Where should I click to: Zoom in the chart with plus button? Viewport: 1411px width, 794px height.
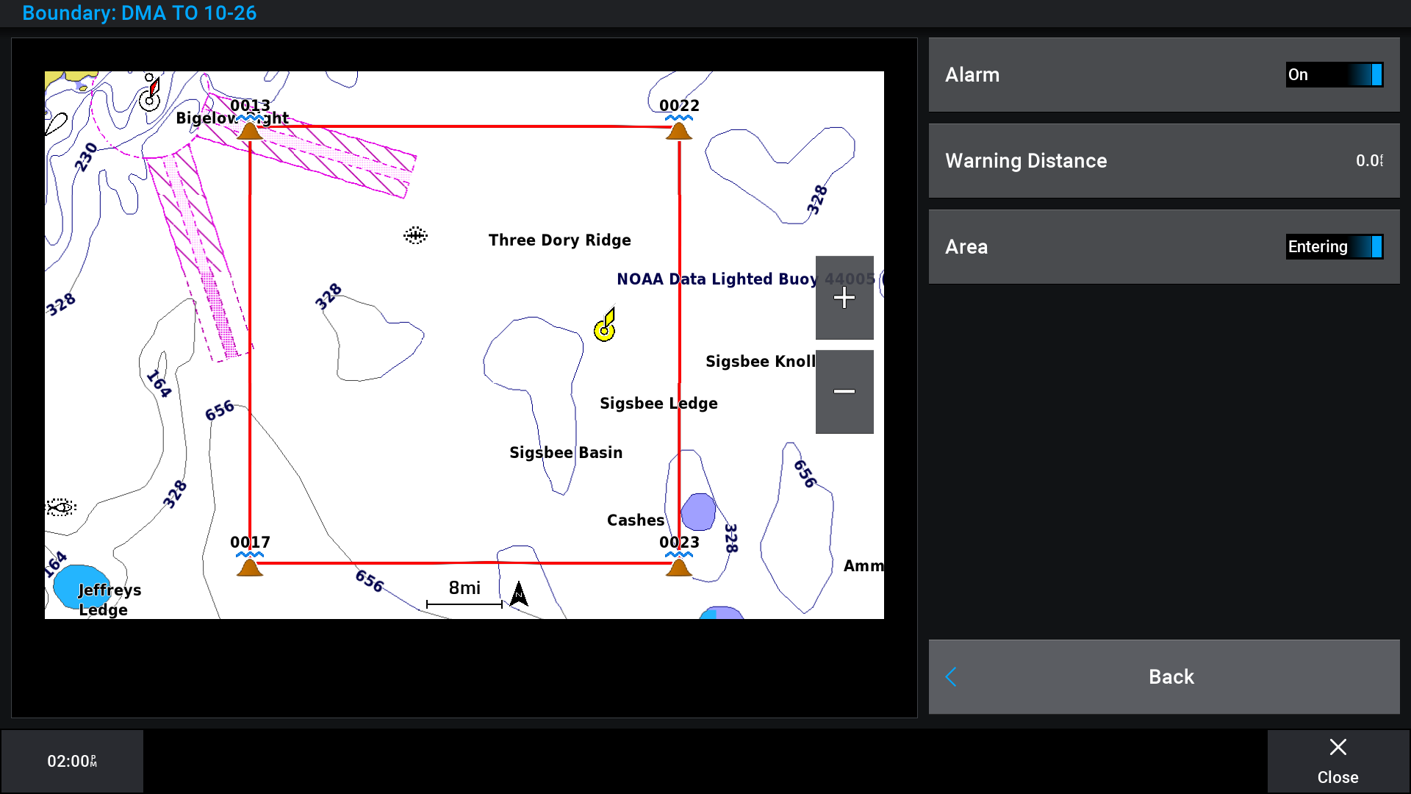[844, 298]
